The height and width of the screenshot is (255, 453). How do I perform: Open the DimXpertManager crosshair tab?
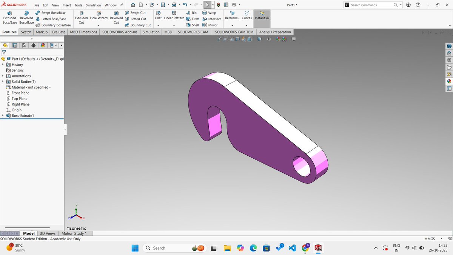click(x=34, y=45)
